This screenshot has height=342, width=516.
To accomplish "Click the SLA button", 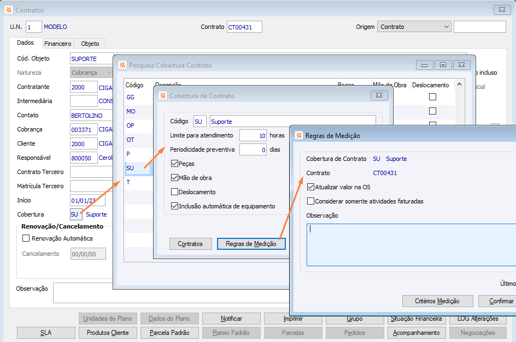I will tap(46, 333).
